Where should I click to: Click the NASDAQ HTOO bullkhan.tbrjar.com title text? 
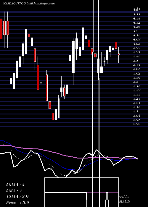[29, 4]
